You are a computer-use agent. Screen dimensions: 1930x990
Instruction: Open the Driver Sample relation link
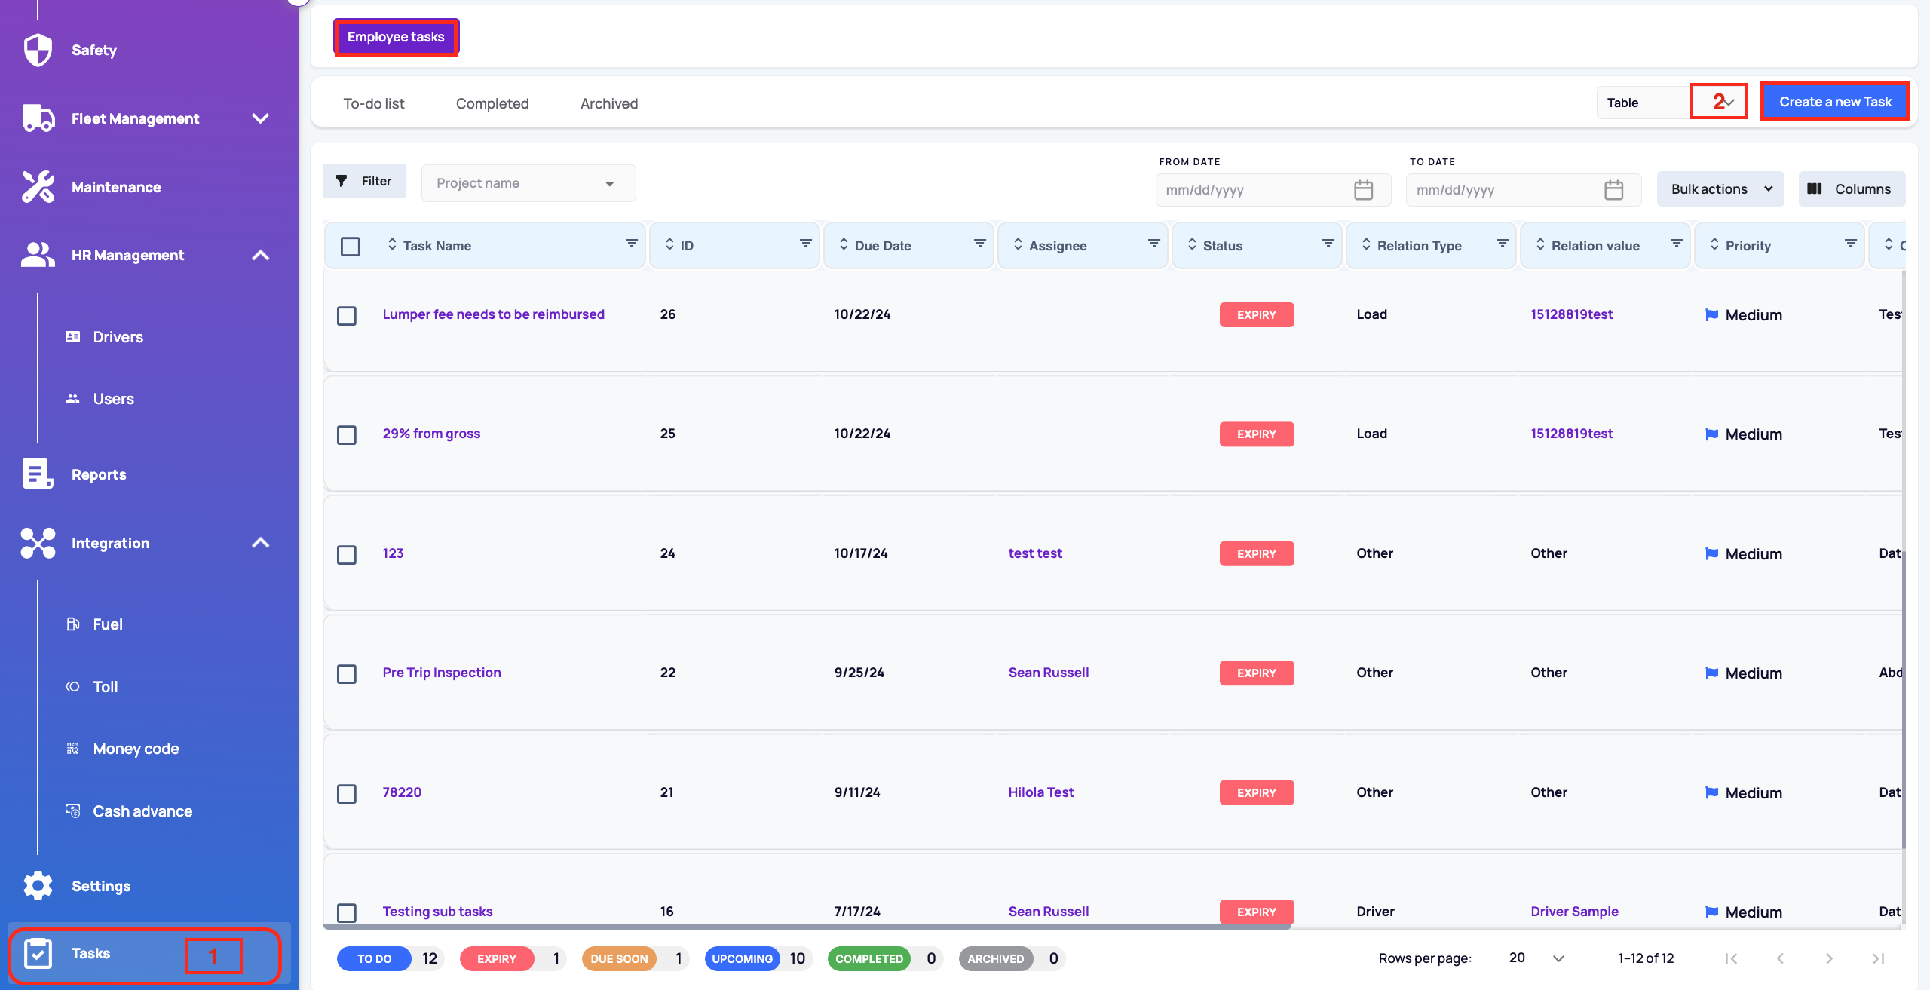[x=1574, y=911]
